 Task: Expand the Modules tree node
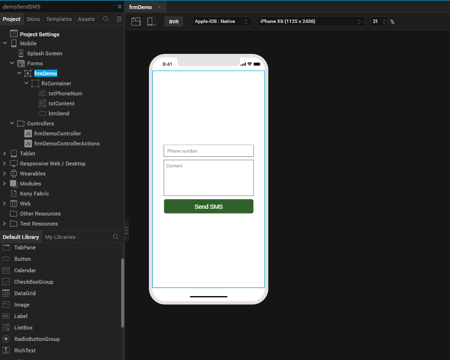click(x=4, y=184)
